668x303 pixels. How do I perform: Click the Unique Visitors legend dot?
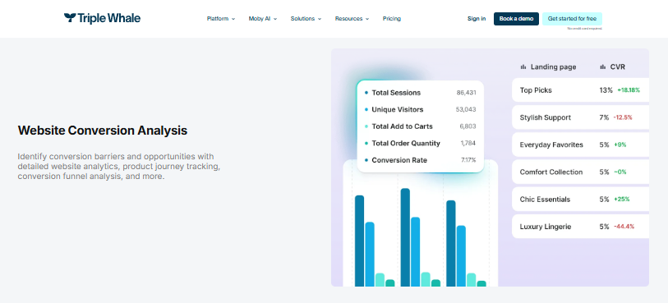[366, 109]
